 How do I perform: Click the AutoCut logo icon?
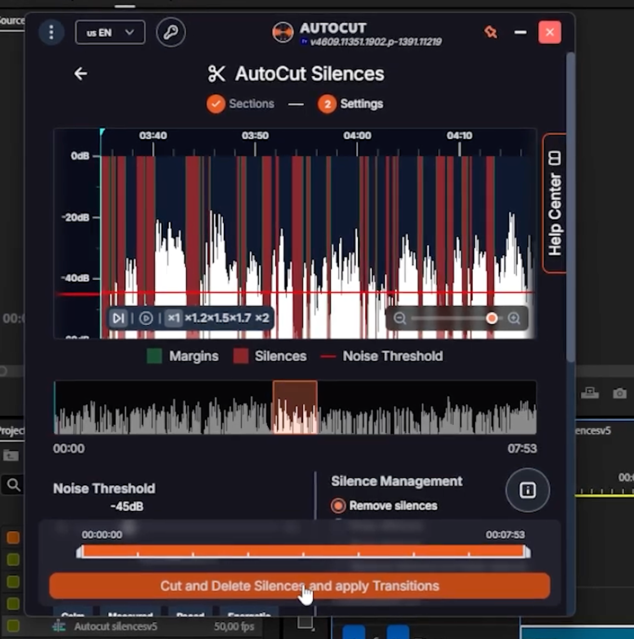point(283,33)
